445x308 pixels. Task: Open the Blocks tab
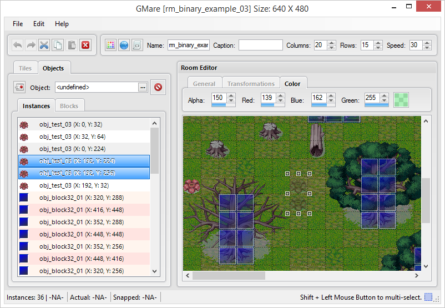tap(69, 106)
